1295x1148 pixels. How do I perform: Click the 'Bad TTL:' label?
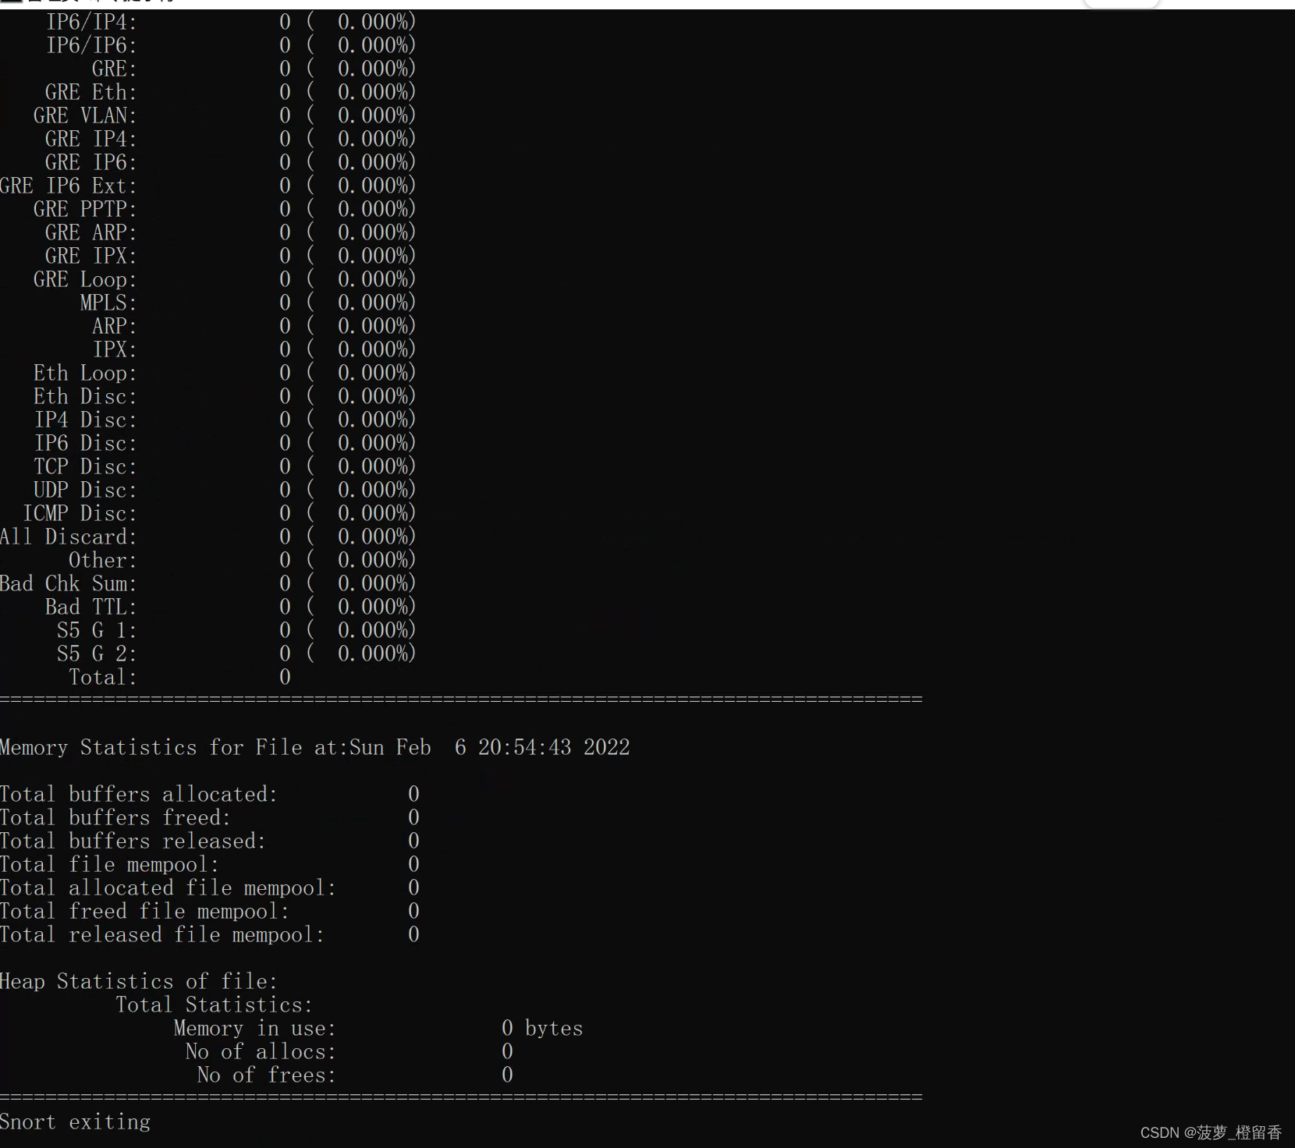(91, 607)
